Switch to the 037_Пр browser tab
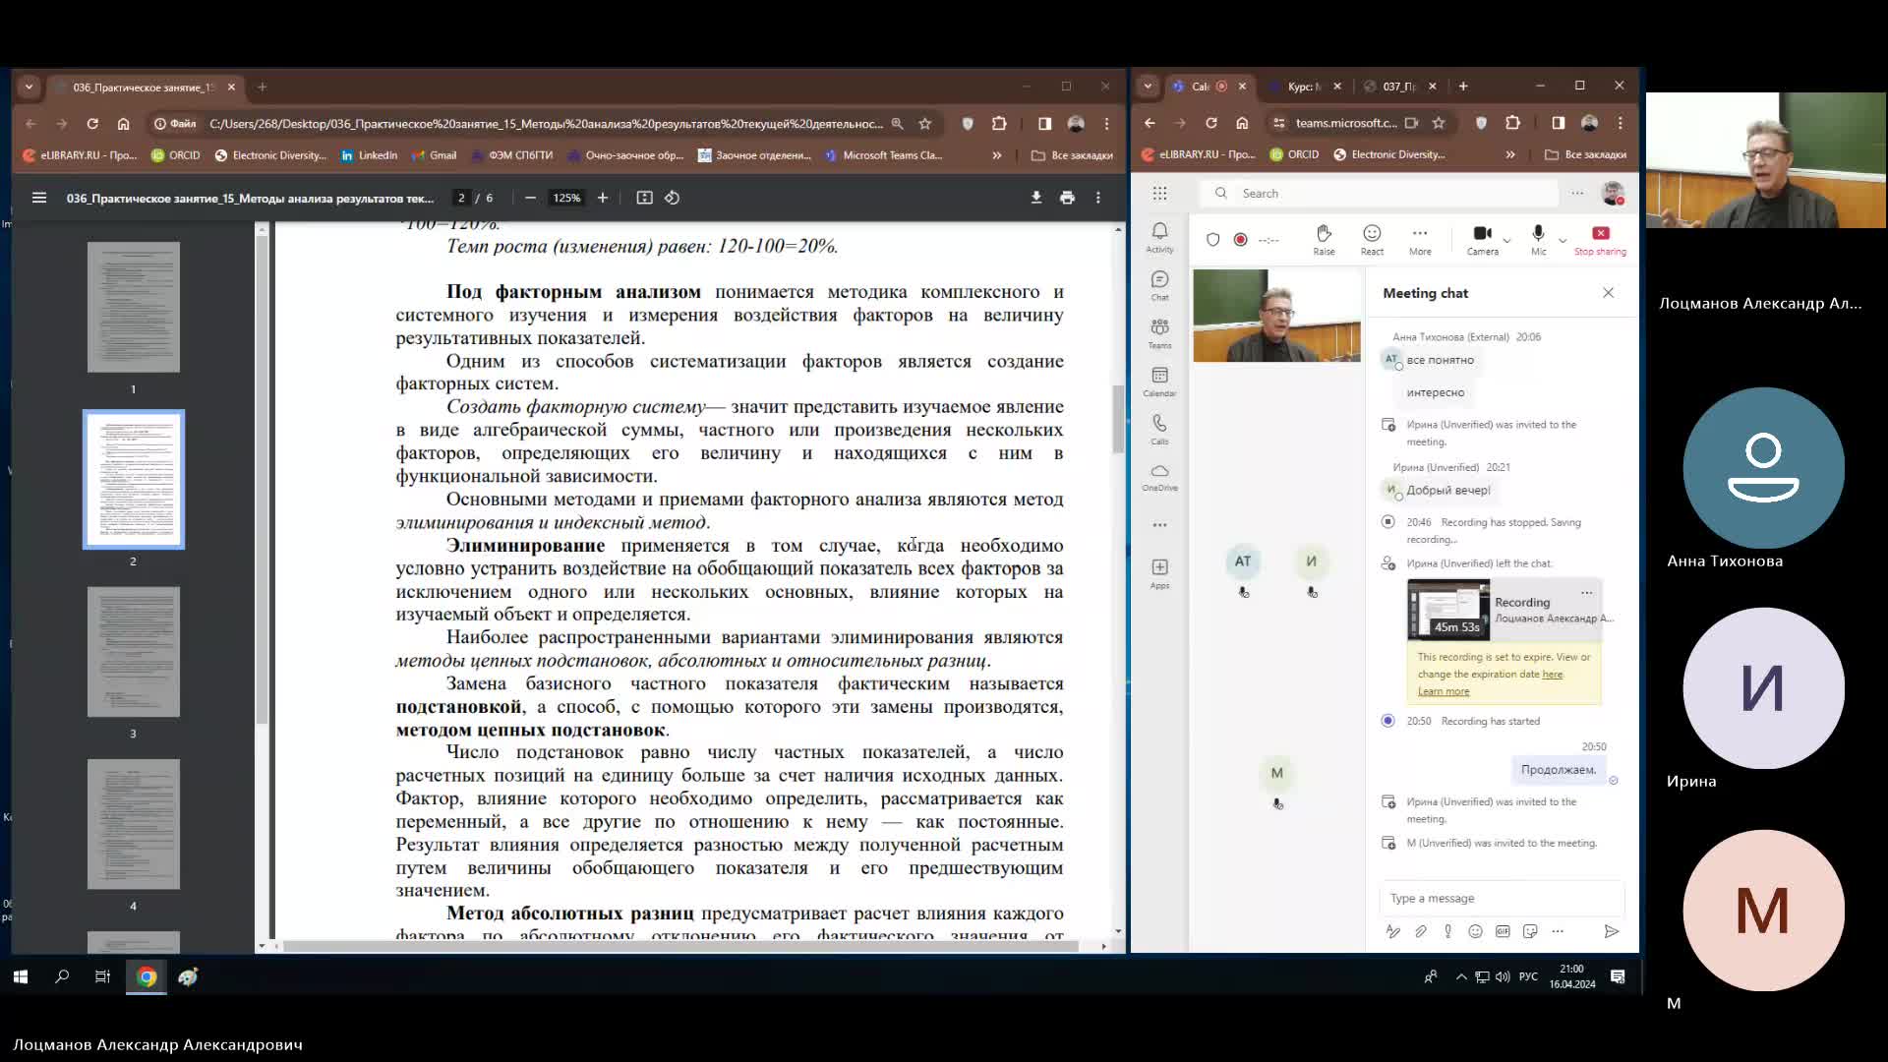 (1399, 86)
